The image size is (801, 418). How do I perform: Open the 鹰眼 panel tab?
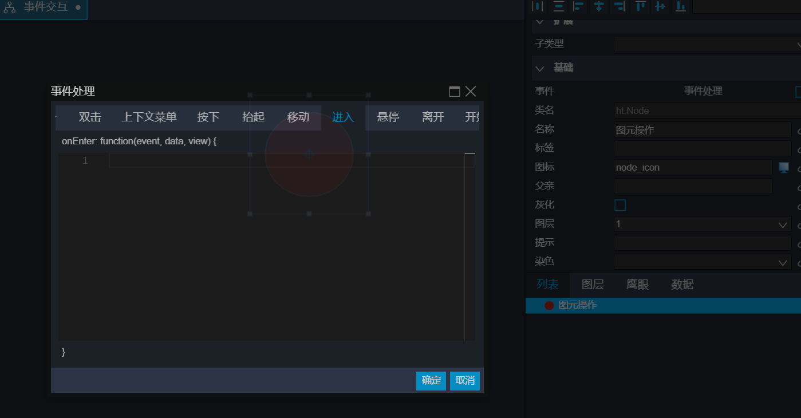pos(637,285)
